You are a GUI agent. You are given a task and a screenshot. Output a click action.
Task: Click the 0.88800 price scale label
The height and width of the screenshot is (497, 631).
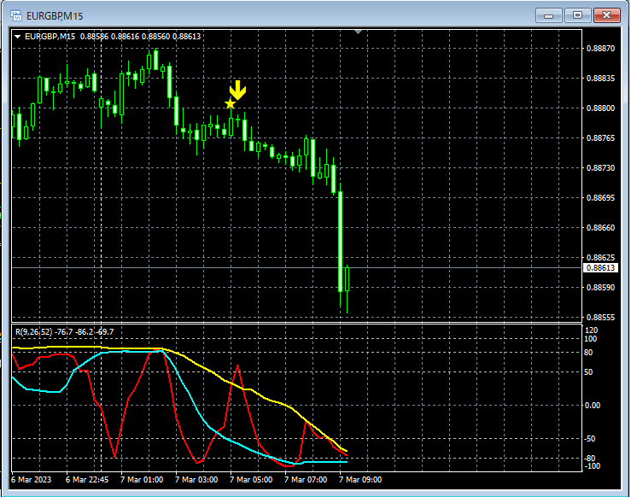pos(601,108)
